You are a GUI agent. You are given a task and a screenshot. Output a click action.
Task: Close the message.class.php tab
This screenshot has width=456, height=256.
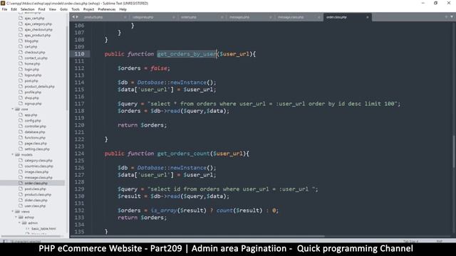[x=319, y=17]
